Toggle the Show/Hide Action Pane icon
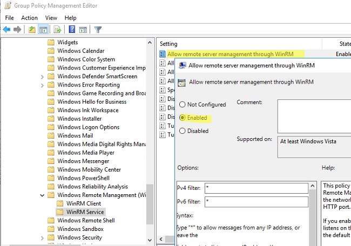Screen dimensions: 351x246 click(83, 30)
